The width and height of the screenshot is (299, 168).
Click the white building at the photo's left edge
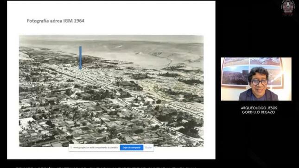27,122
